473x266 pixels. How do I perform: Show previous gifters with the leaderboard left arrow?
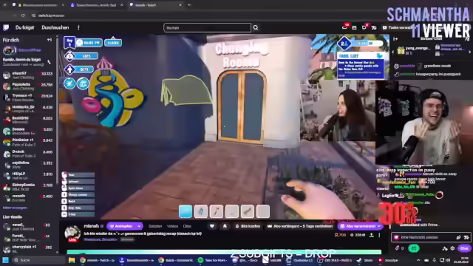393,52
